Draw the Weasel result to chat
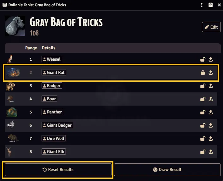This screenshot has width=223, height=181. point(211,59)
